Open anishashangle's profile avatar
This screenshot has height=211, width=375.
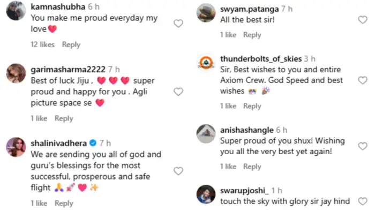[206, 134]
